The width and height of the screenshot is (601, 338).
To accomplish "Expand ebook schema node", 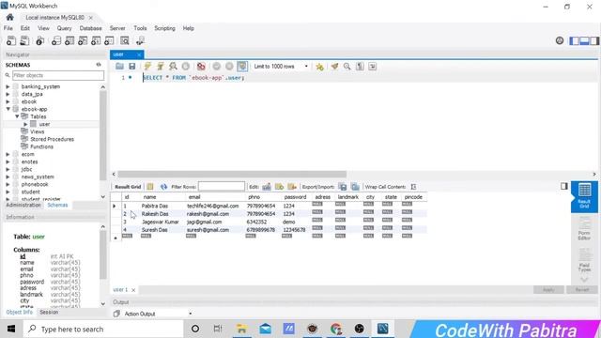I will 8,101.
